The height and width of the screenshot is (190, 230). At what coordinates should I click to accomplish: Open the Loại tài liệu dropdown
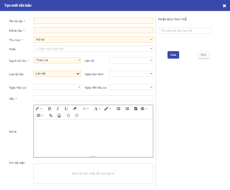[x=57, y=74]
